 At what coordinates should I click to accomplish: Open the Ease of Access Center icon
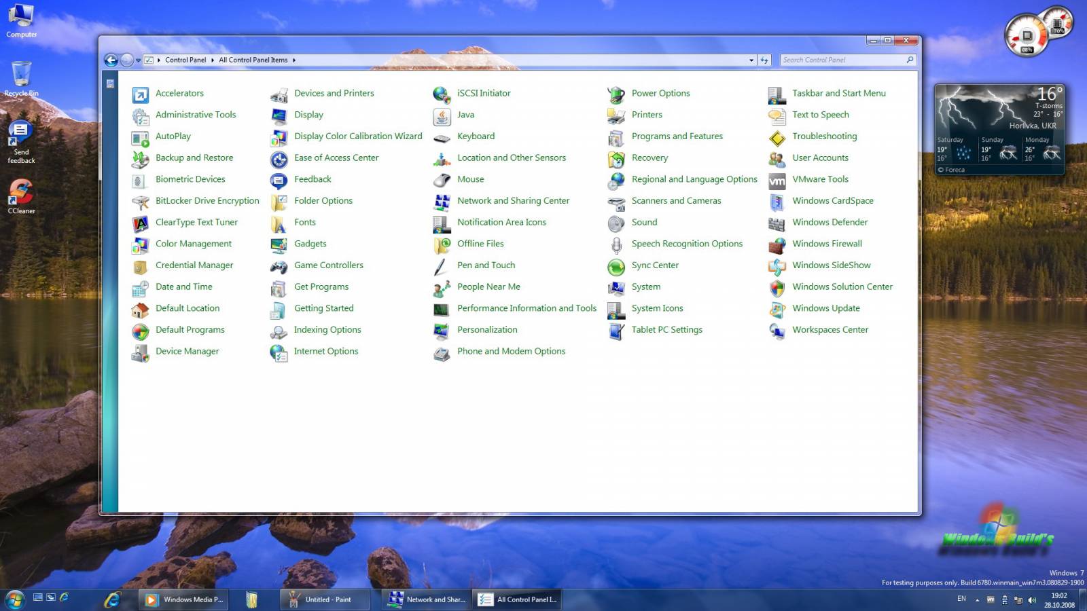279,159
